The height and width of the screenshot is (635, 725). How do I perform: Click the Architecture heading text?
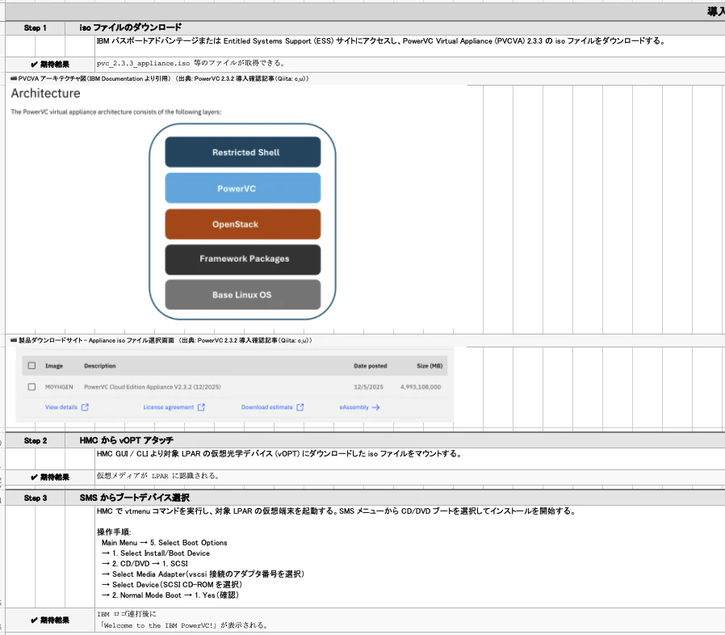tap(45, 94)
